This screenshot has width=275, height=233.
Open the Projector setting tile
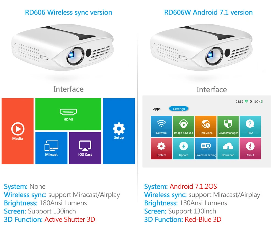point(206,149)
